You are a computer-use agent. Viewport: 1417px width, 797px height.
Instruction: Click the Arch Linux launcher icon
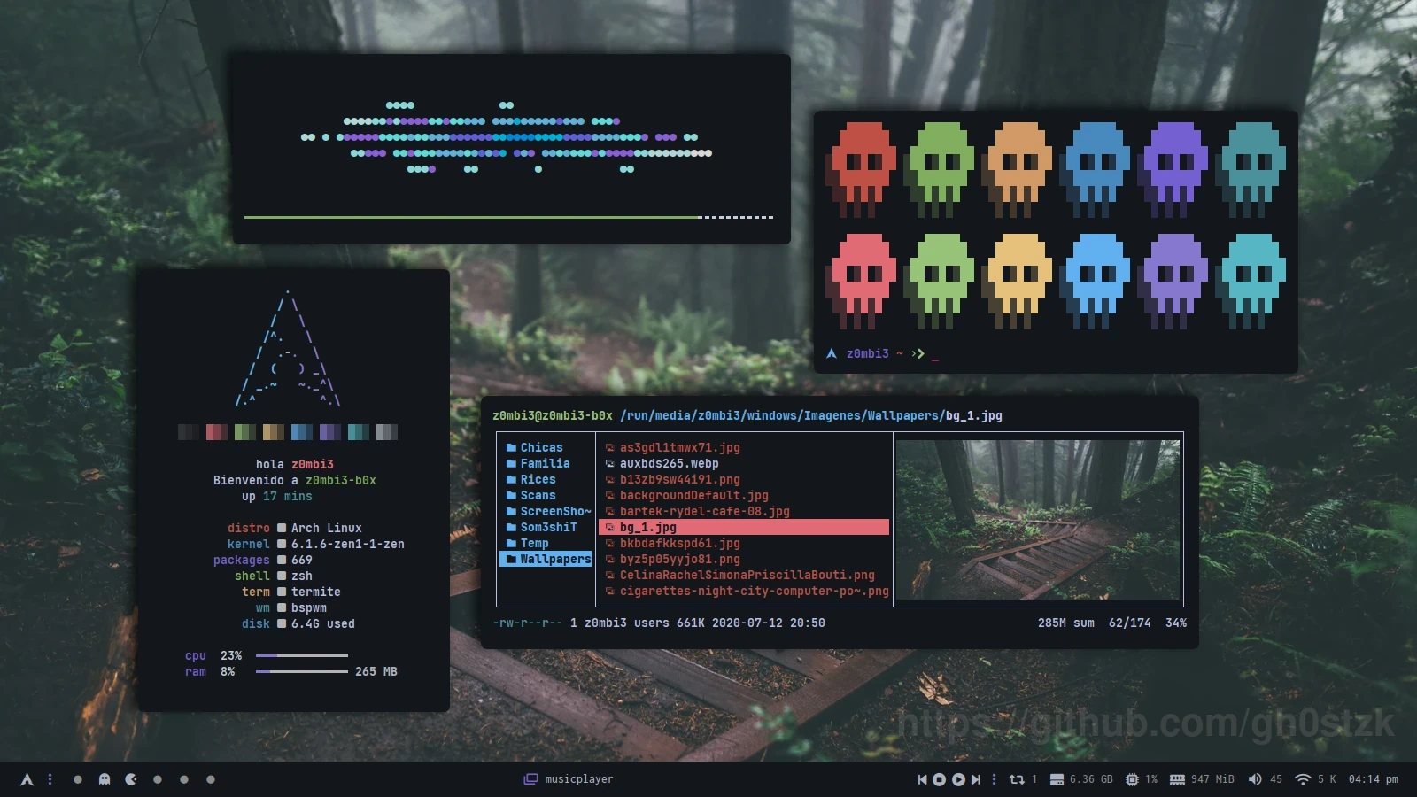(27, 779)
